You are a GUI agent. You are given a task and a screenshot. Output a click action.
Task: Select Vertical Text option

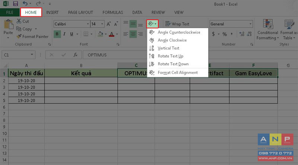(x=178, y=48)
